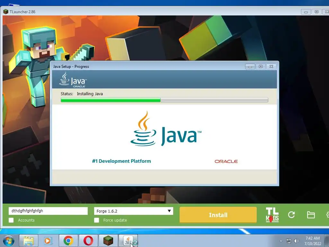Switch to the TLauncher Minecraft block taskbar icon
329x247 pixels.
coord(108,241)
